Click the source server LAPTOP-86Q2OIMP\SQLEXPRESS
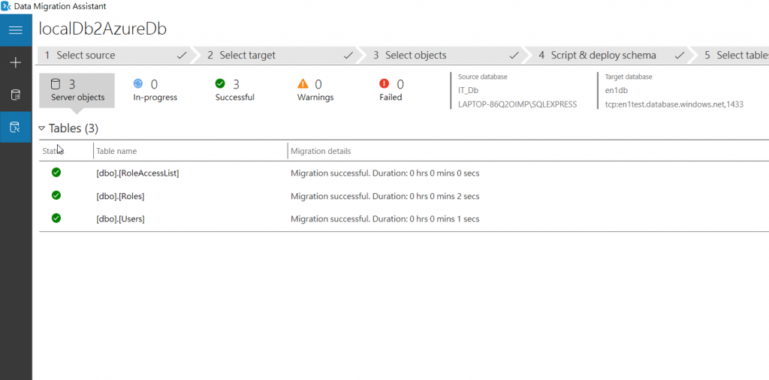 (x=517, y=104)
